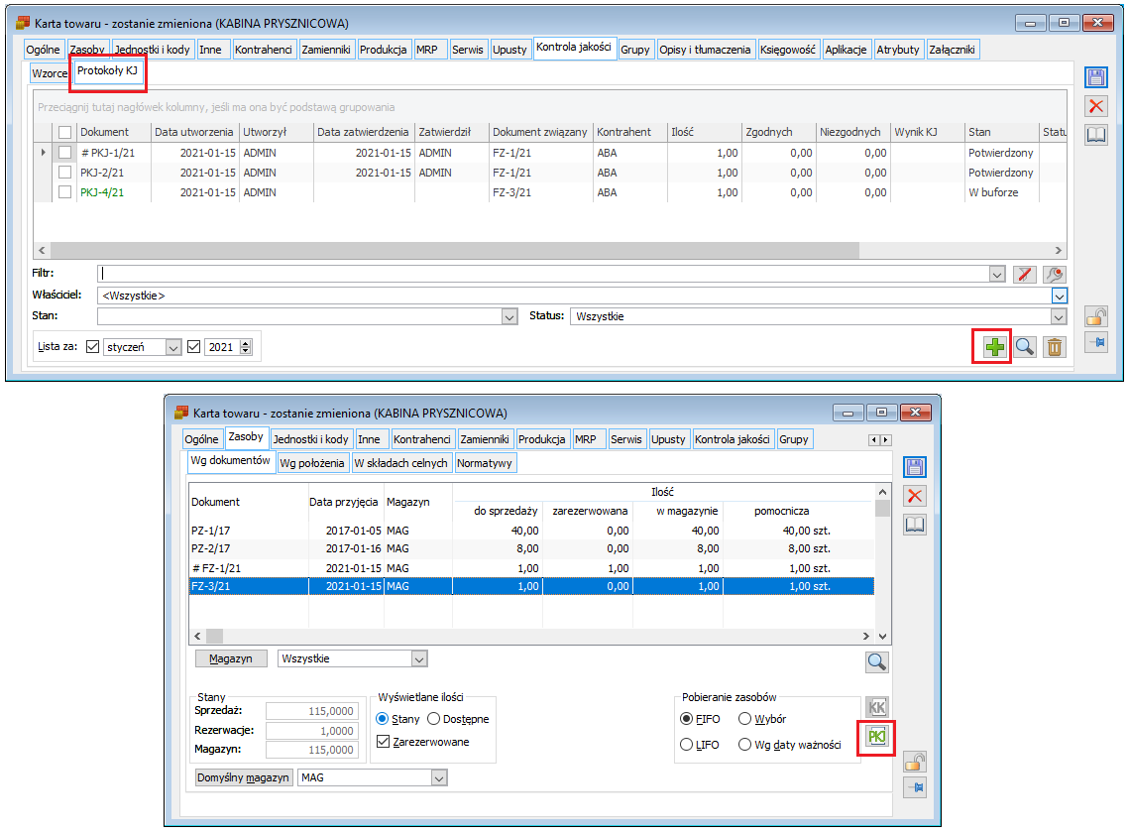This screenshot has height=833, width=1129.
Task: Select Wybór radio option
Action: [745, 719]
